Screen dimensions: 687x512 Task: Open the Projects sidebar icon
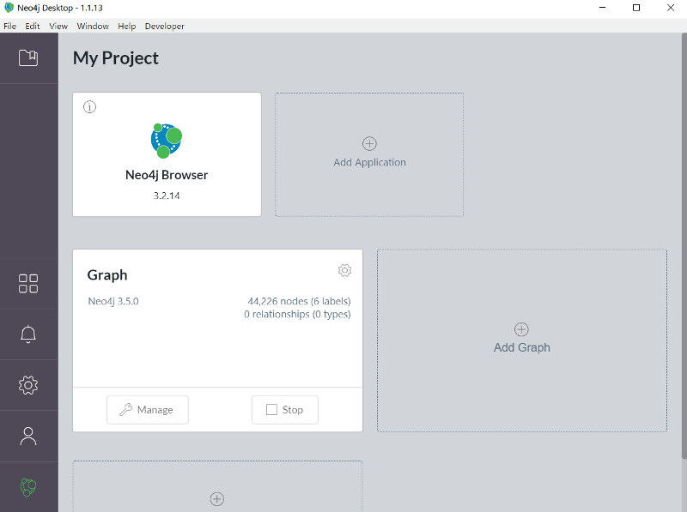click(x=28, y=57)
